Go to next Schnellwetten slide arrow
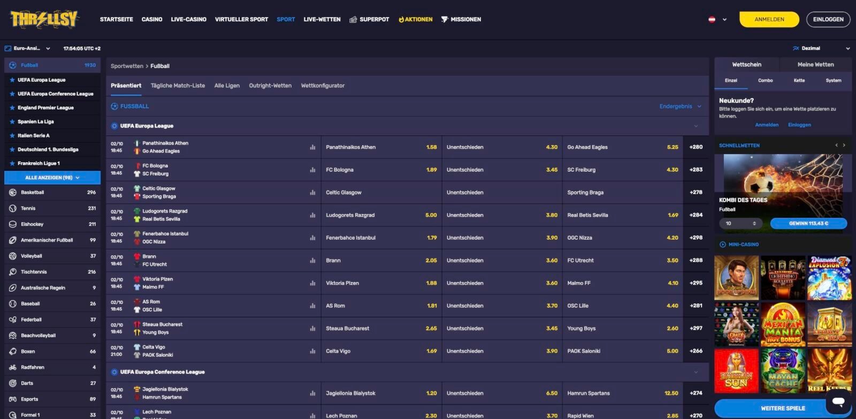856x419 pixels. click(x=844, y=146)
